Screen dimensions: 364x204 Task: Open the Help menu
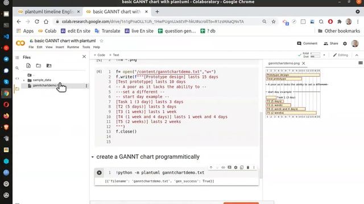coord(97,47)
